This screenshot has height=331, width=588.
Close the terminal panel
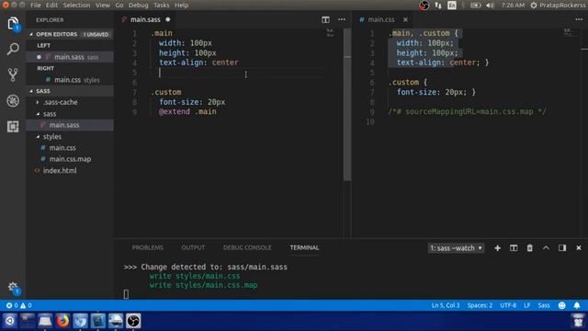(x=579, y=248)
